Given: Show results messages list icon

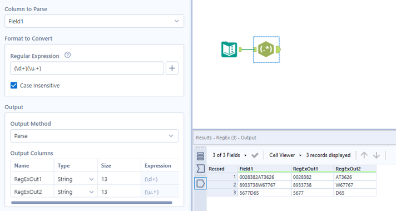Looking at the screenshot, I should [x=200, y=156].
